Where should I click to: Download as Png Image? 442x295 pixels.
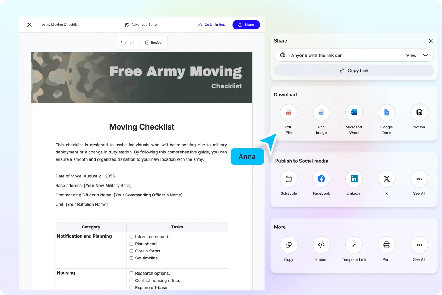(x=321, y=113)
